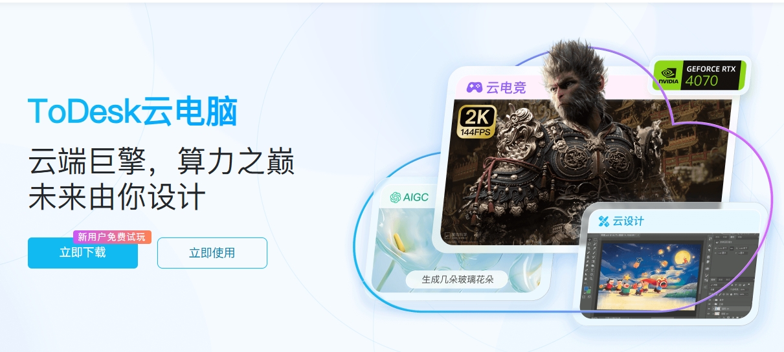Image resolution: width=784 pixels, height=352 pixels.
Task: Open the 云设计 card label
Action: (x=629, y=221)
